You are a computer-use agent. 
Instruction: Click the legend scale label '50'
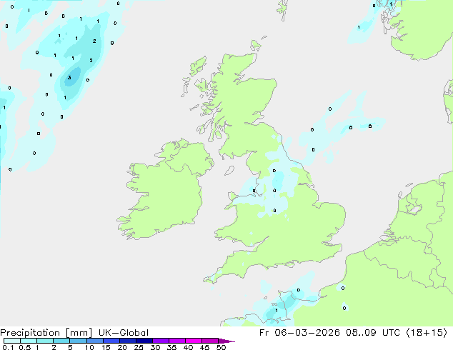(x=221, y=347)
